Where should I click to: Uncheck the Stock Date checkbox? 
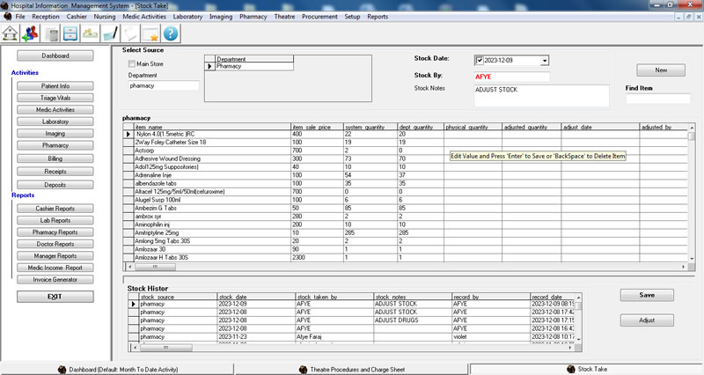(480, 60)
